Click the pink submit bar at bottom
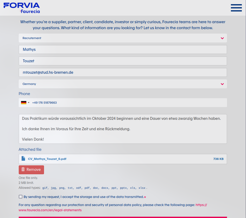 click(123, 217)
